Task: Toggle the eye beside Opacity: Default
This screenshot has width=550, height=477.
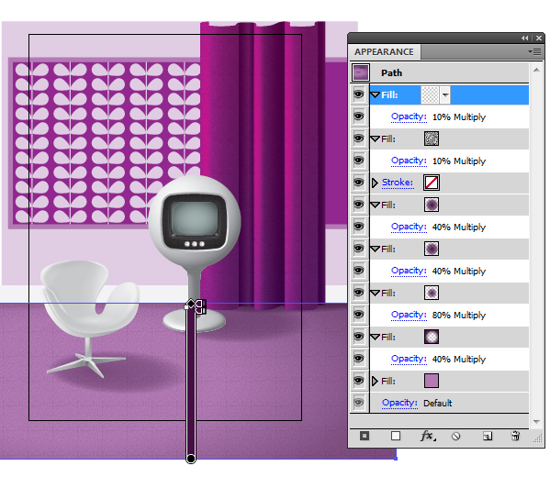Action: tap(358, 403)
